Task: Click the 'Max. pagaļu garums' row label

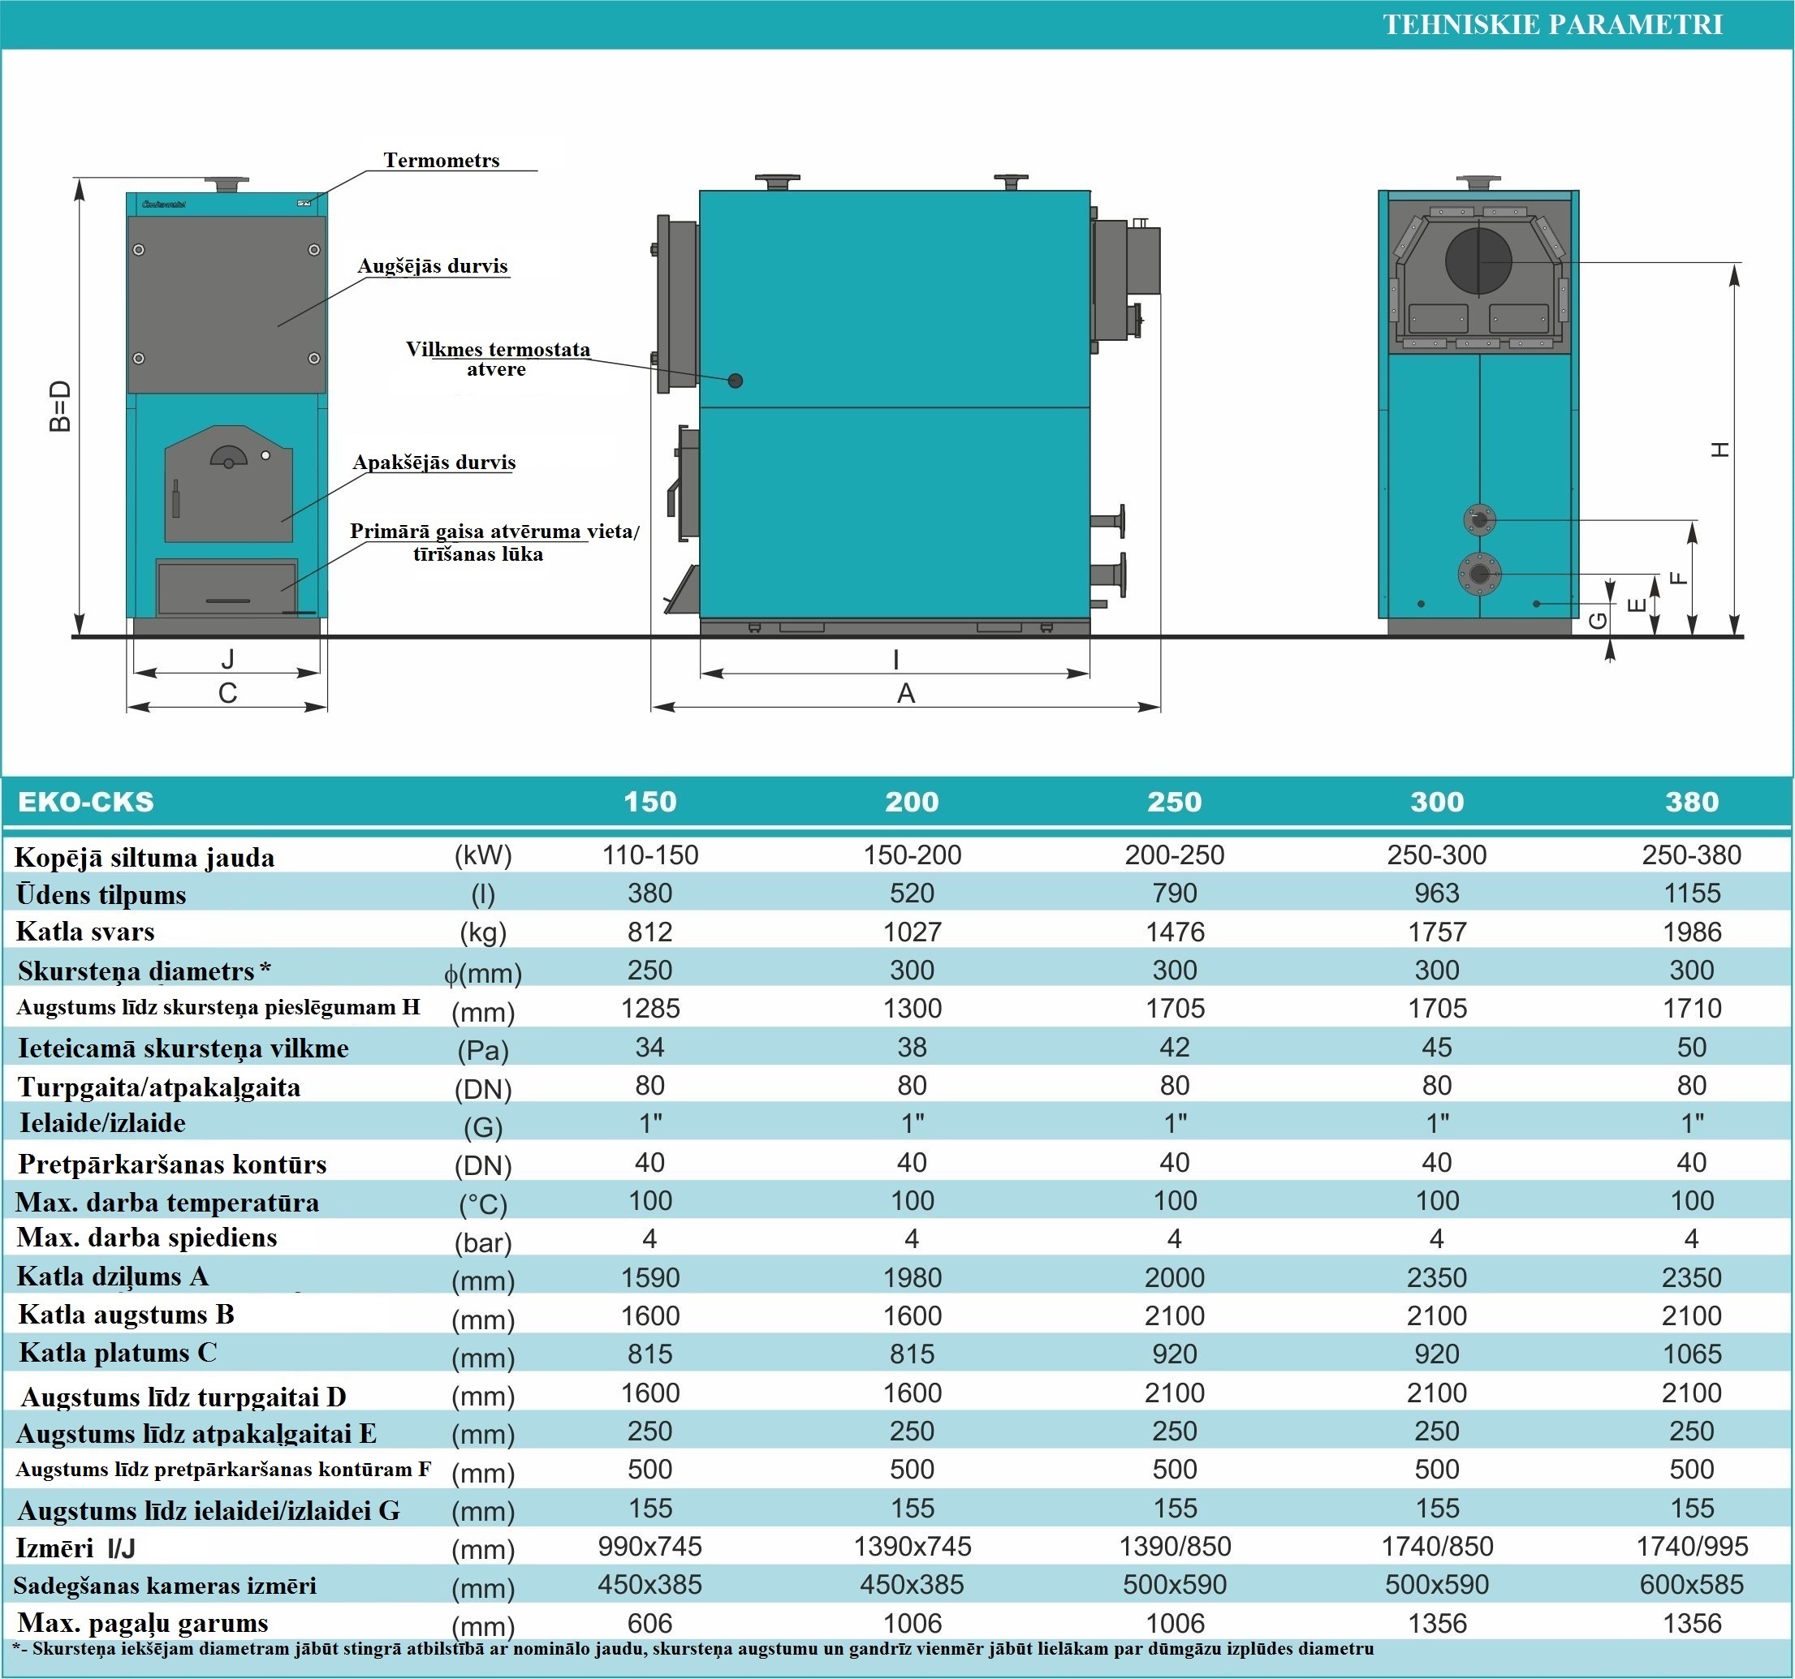Action: (143, 1623)
